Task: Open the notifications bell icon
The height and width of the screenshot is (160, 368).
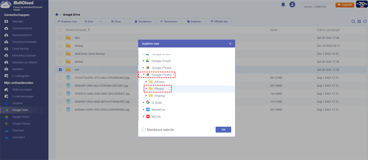Action: tap(283, 5)
